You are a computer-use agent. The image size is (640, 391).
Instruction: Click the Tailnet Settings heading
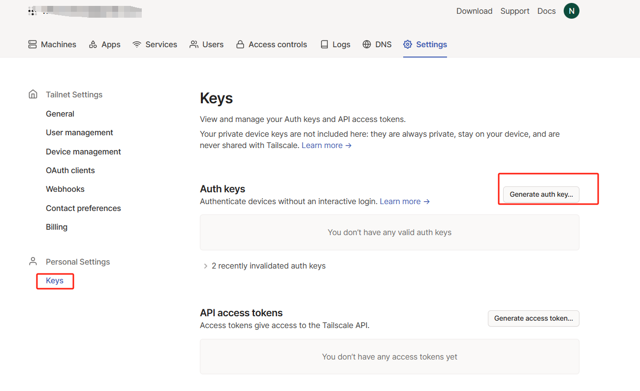tap(74, 94)
